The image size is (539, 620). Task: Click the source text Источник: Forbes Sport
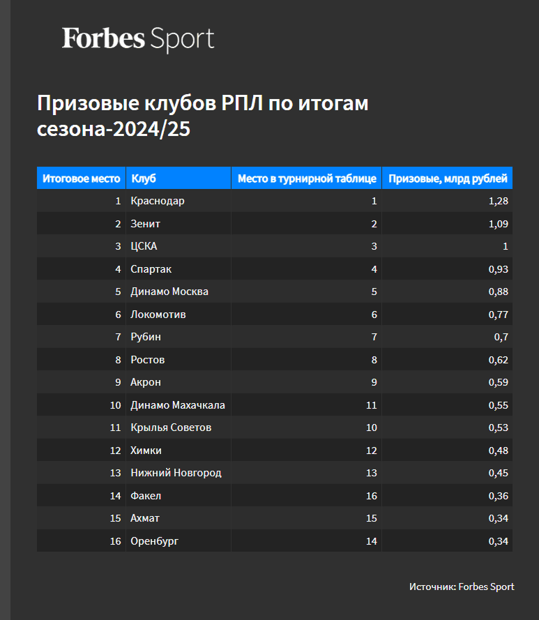462,587
